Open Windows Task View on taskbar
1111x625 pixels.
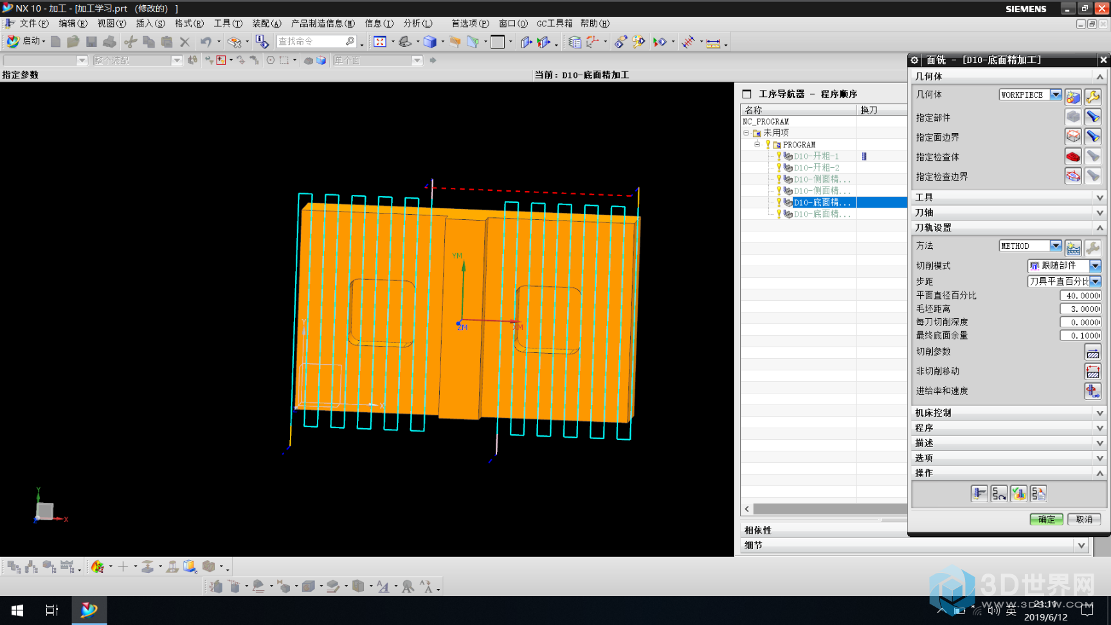coord(52,610)
